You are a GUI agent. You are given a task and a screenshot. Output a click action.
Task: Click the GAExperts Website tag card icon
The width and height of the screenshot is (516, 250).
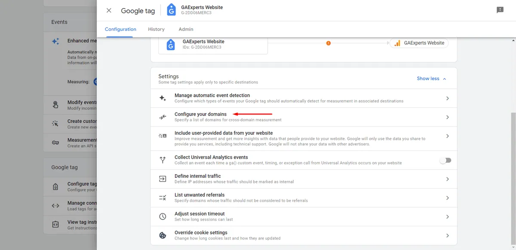click(171, 44)
